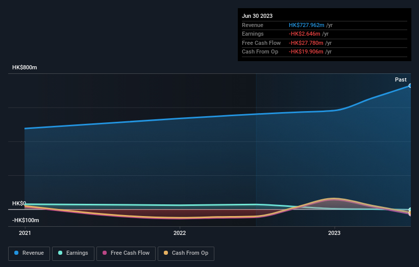Click the Jun 30 2023 tooltip date
This screenshot has width=419, height=267.
tap(257, 16)
